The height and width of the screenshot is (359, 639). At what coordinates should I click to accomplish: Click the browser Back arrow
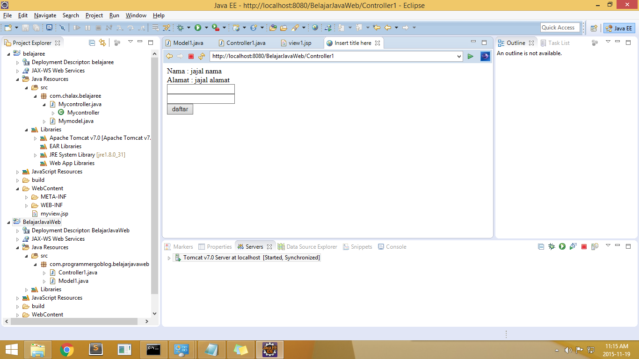coord(169,57)
